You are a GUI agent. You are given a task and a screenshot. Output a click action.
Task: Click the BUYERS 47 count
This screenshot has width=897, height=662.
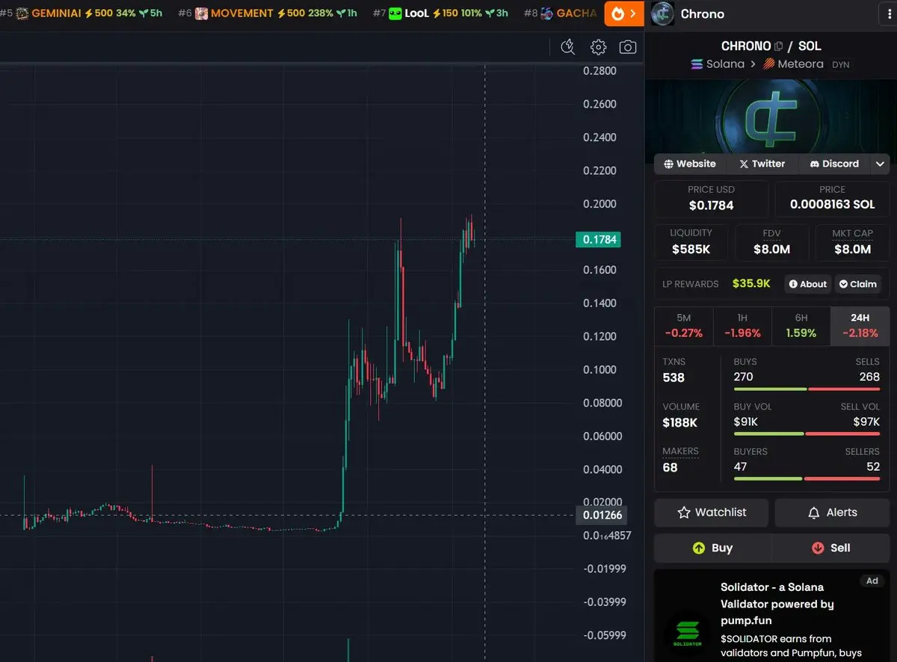(x=740, y=467)
